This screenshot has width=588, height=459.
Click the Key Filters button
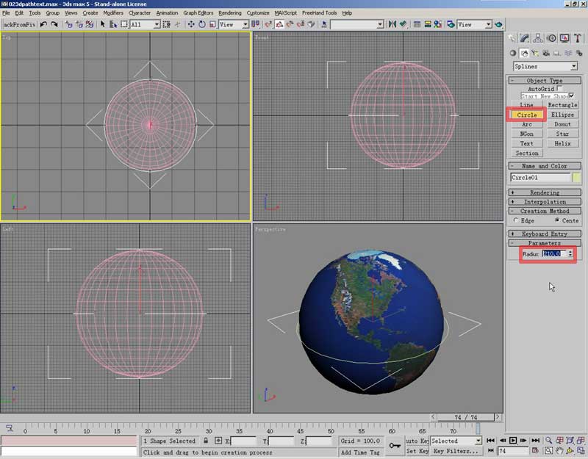coord(456,451)
